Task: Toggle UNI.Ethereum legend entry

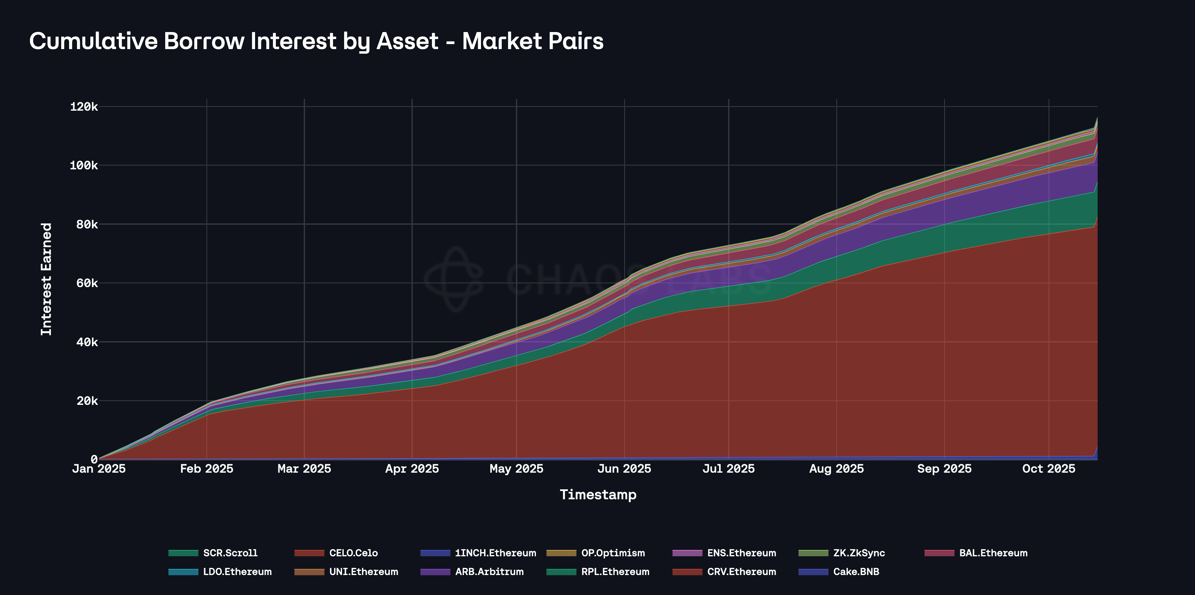Action: [363, 572]
